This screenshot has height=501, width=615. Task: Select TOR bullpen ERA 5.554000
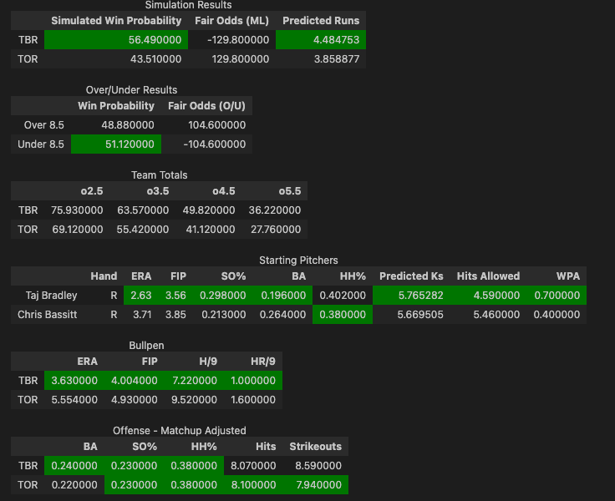(74, 400)
